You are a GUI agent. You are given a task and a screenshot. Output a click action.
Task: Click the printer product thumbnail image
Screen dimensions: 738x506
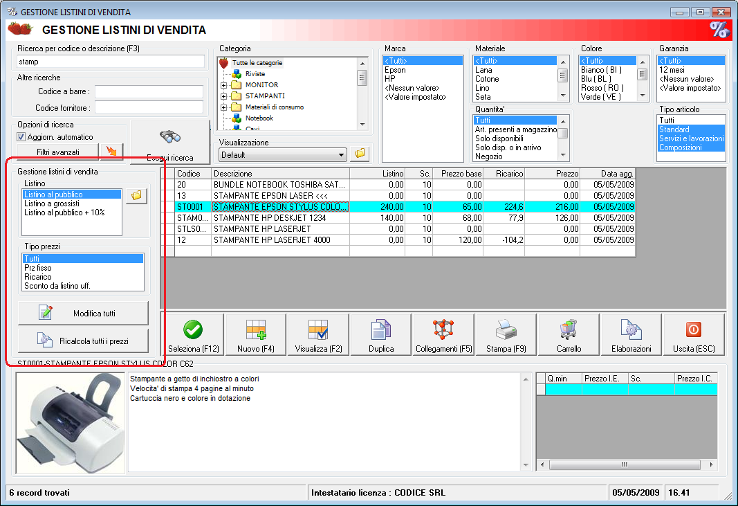pos(71,423)
